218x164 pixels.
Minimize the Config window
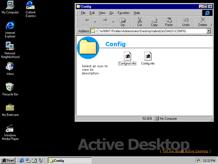pyautogui.click(x=201, y=6)
